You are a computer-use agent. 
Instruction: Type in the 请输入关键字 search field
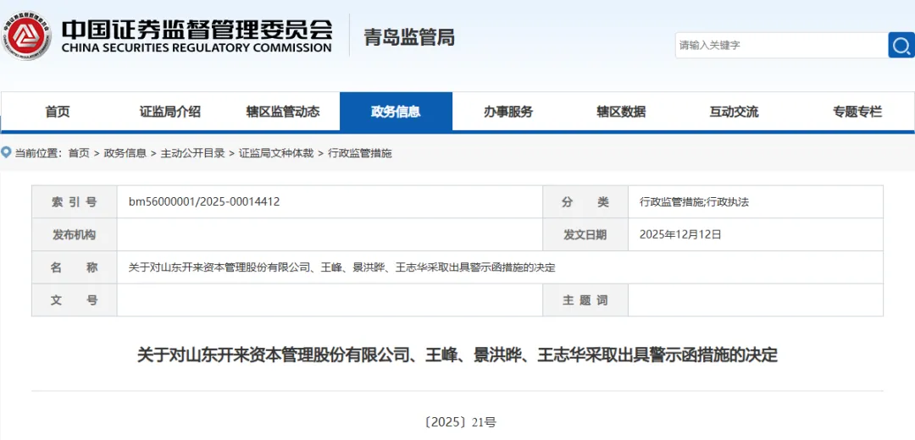click(x=779, y=45)
